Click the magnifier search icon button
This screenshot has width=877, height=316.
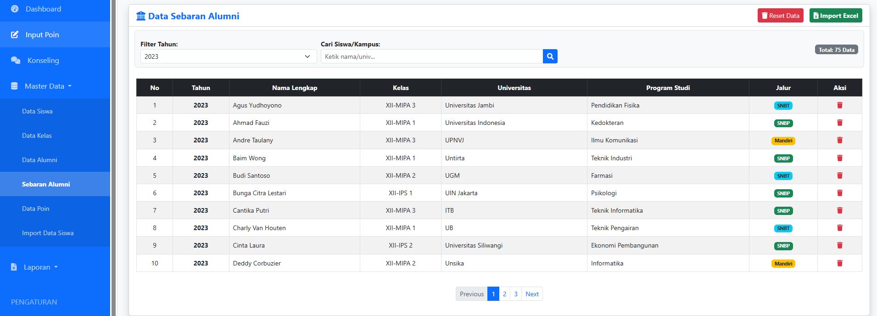pos(550,56)
